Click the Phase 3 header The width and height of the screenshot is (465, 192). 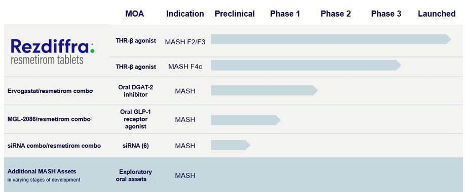click(386, 14)
